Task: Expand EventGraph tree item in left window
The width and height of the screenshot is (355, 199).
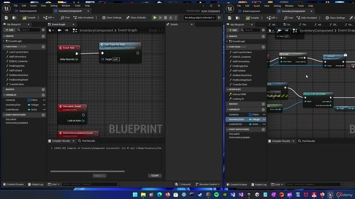Action: click(4, 41)
